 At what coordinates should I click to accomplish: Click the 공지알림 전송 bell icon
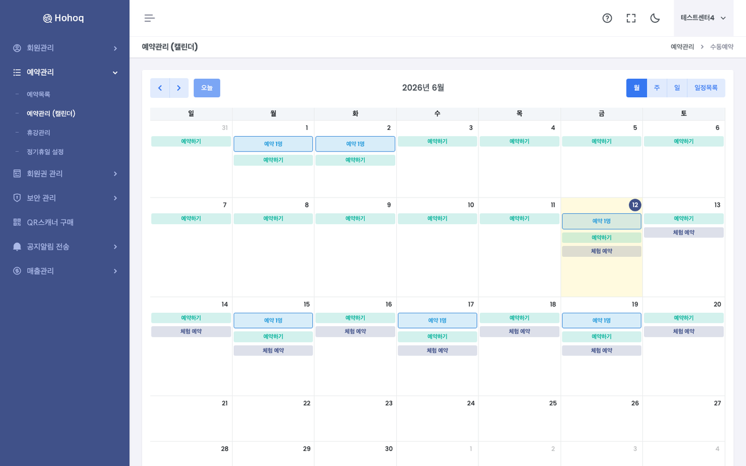17,247
